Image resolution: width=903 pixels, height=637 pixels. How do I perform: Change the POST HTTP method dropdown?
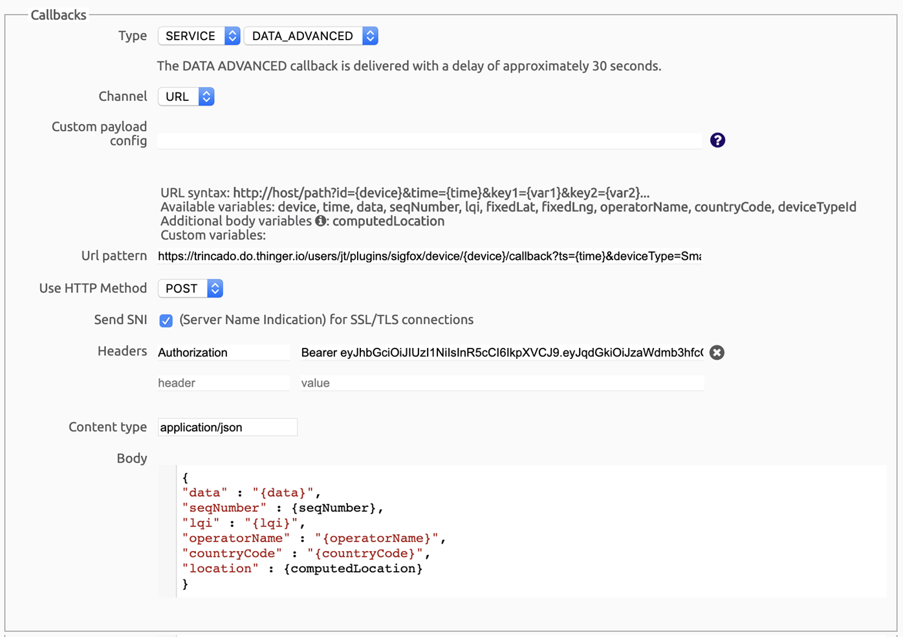click(x=191, y=288)
